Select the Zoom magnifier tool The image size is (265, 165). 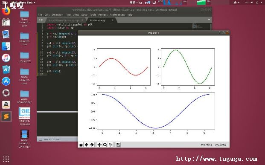(x=105, y=145)
